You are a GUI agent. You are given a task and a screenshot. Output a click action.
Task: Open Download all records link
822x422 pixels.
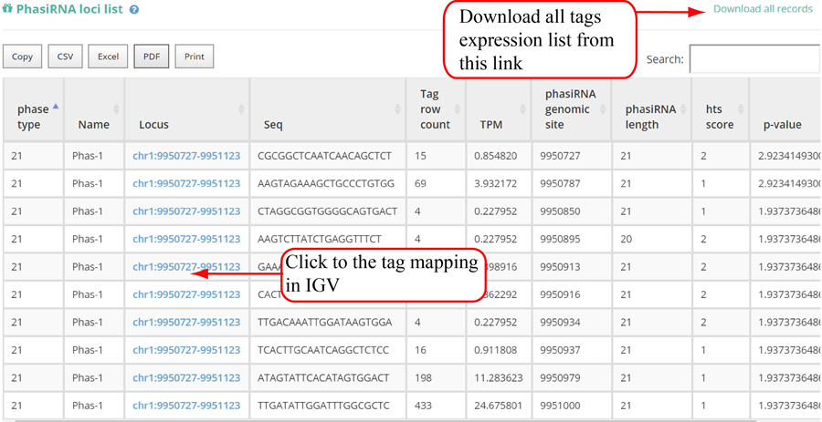click(762, 9)
